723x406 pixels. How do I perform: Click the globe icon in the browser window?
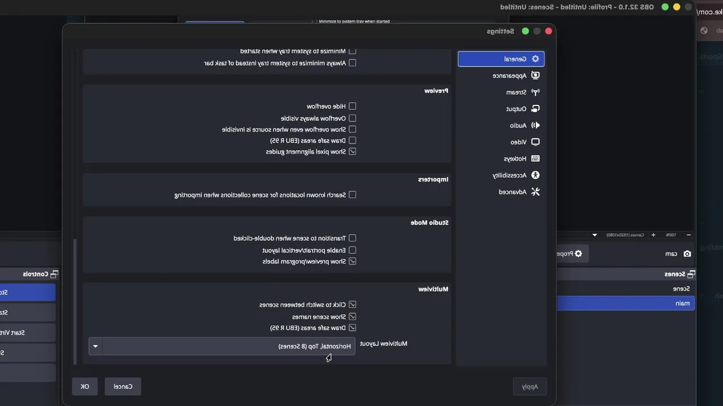(x=704, y=30)
